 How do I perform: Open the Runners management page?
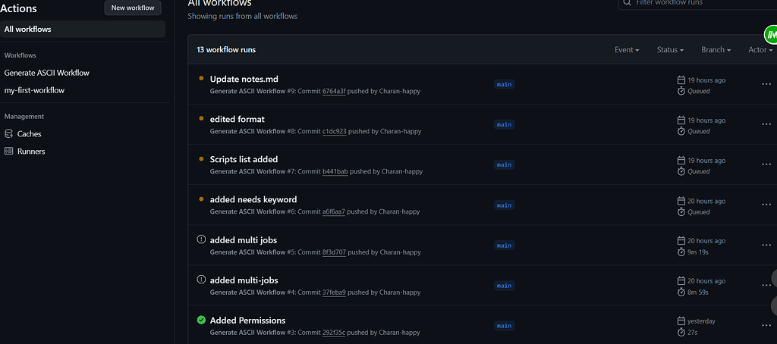(x=32, y=152)
